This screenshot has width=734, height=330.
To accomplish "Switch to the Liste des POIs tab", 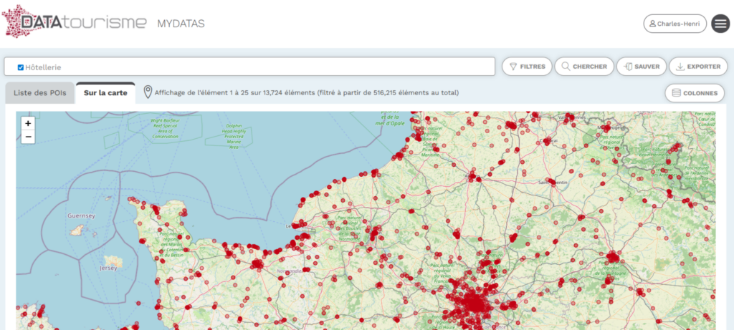I will (x=39, y=93).
